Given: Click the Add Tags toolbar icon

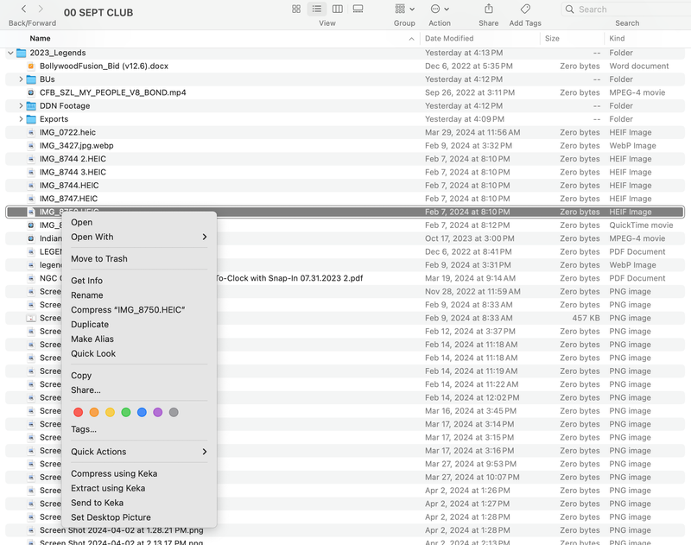Looking at the screenshot, I should 525,9.
